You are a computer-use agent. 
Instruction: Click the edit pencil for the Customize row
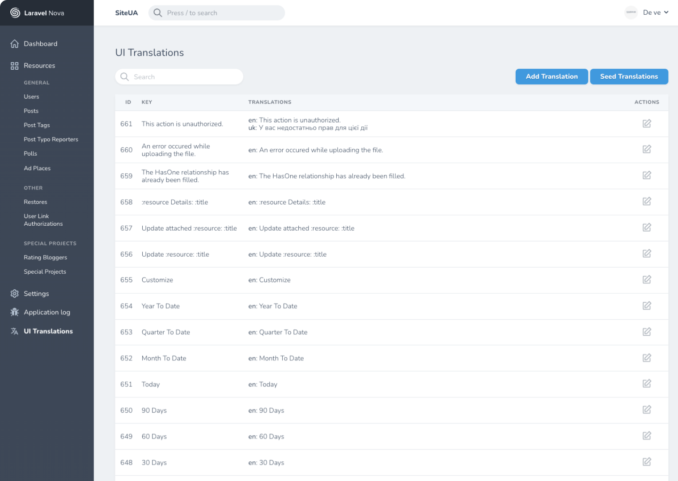coord(647,279)
